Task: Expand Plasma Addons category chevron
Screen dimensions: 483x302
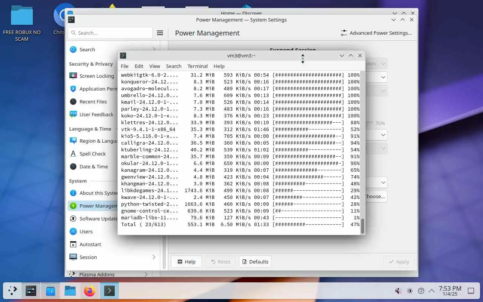Action: tap(147, 274)
